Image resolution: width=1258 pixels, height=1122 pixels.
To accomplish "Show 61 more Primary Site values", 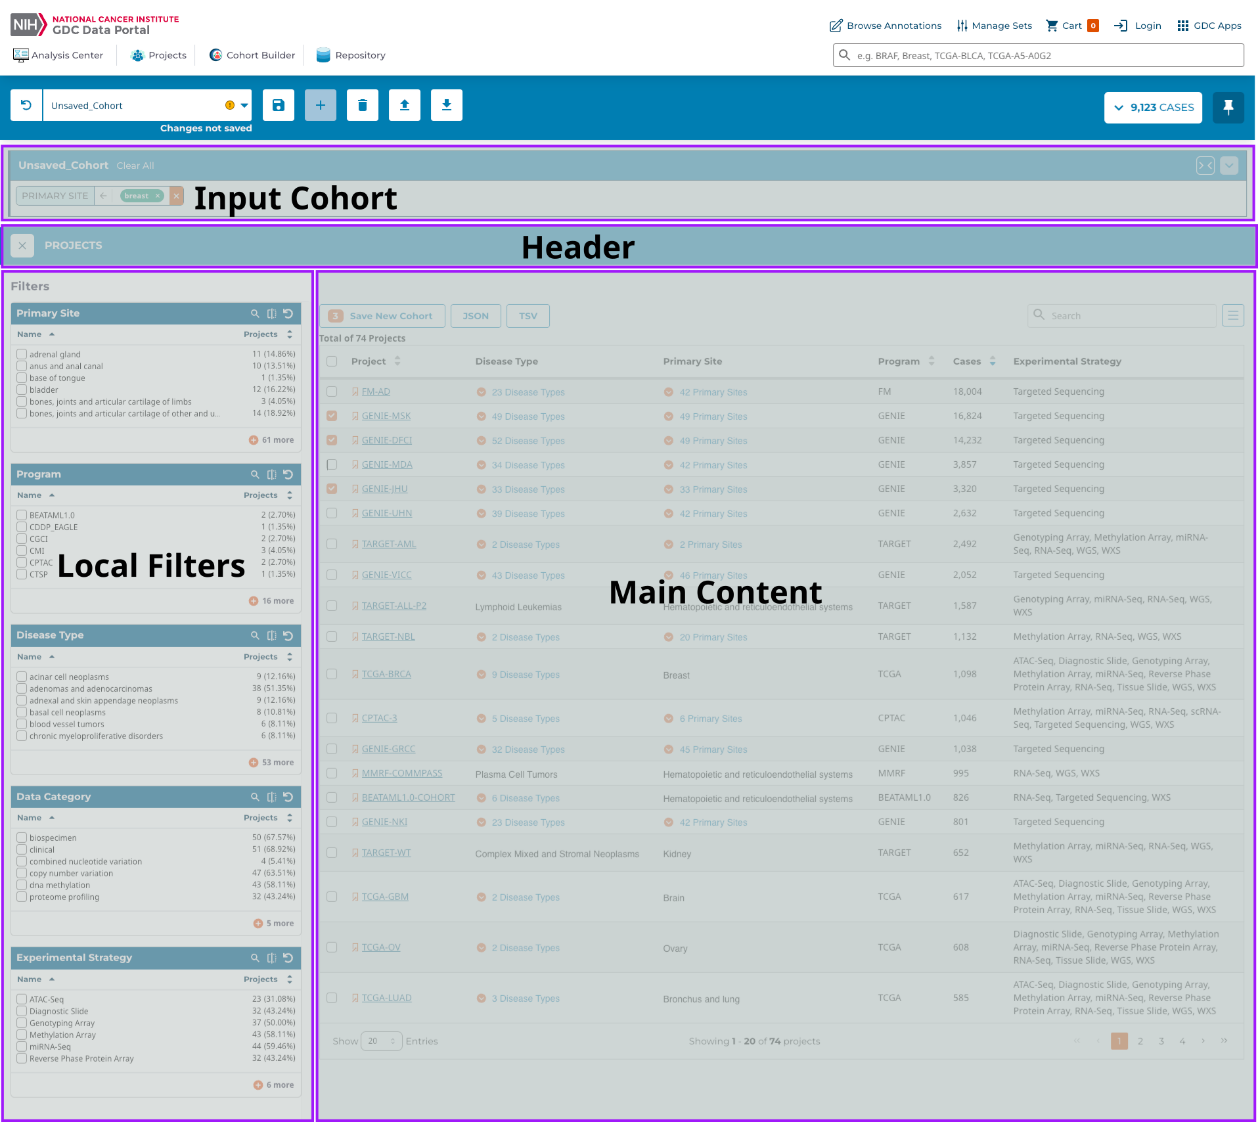I will click(x=271, y=440).
